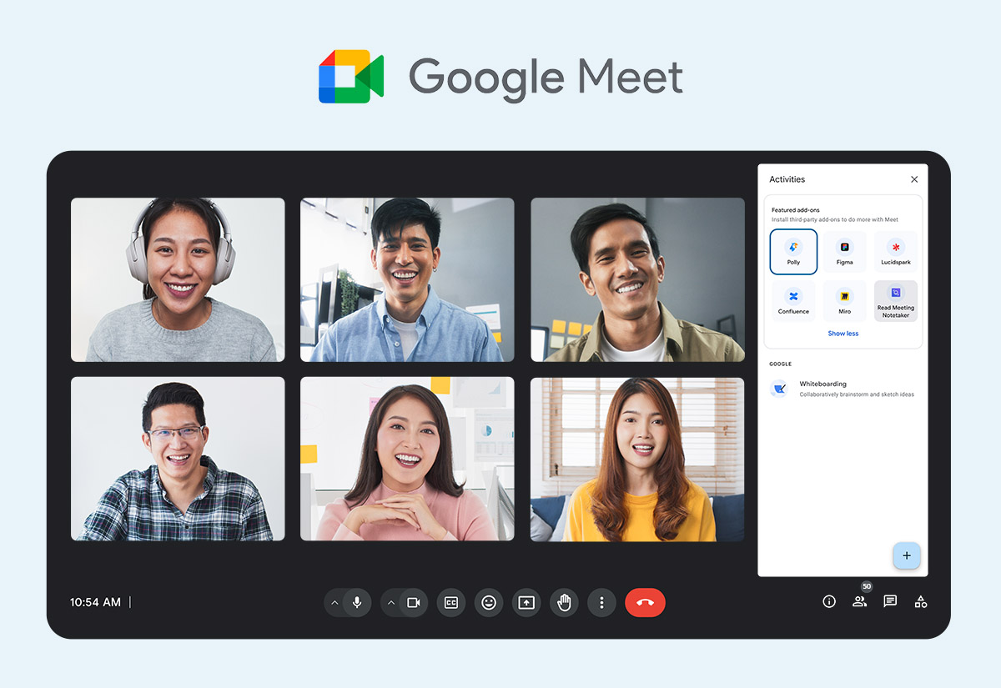
Task: Open the Activities panel icon
Action: point(920,601)
